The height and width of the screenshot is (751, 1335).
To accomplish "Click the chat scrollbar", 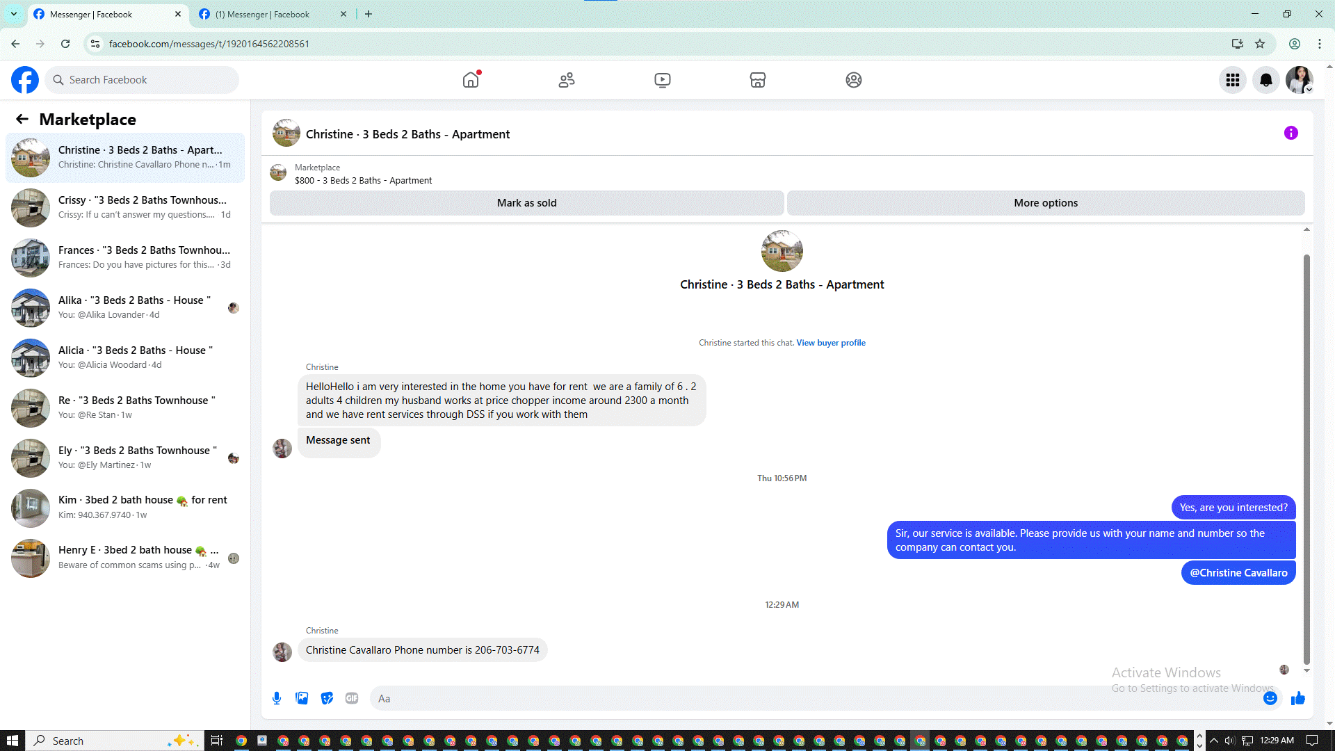I will (1306, 460).
